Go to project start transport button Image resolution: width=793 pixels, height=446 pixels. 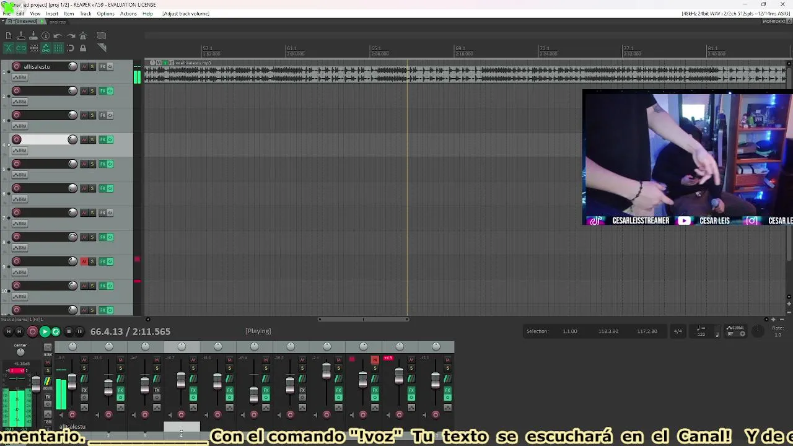(8, 332)
